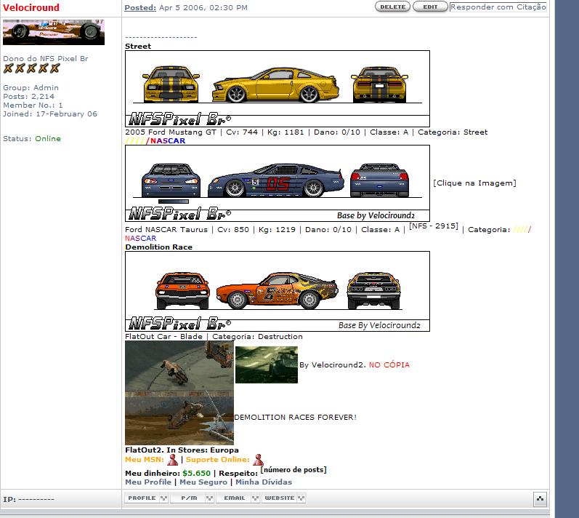Screen dimensions: 579x518
Task: Click the WEBSITE button below the post
Action: (283, 498)
